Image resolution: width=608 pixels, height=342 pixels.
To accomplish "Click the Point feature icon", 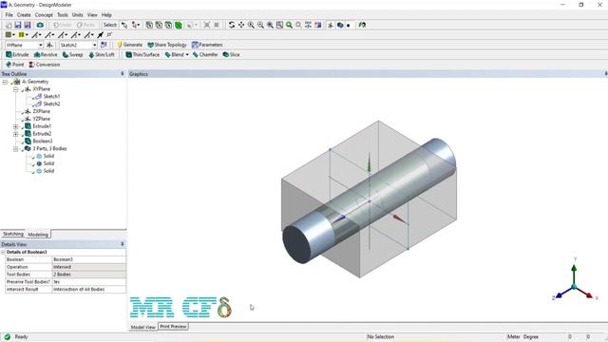I will point(9,65).
